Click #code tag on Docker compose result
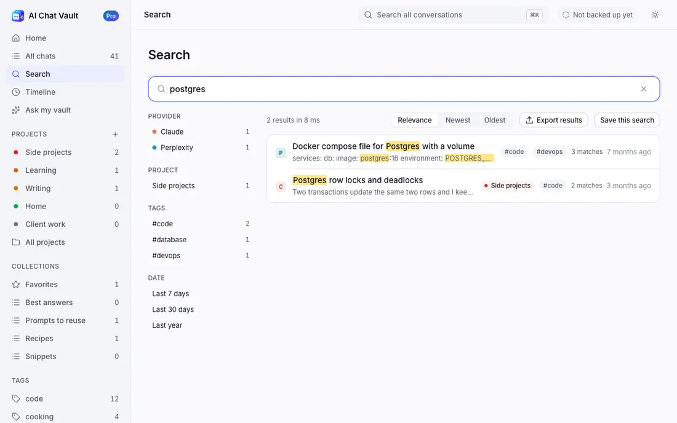This screenshot has width=677, height=423. [x=514, y=152]
